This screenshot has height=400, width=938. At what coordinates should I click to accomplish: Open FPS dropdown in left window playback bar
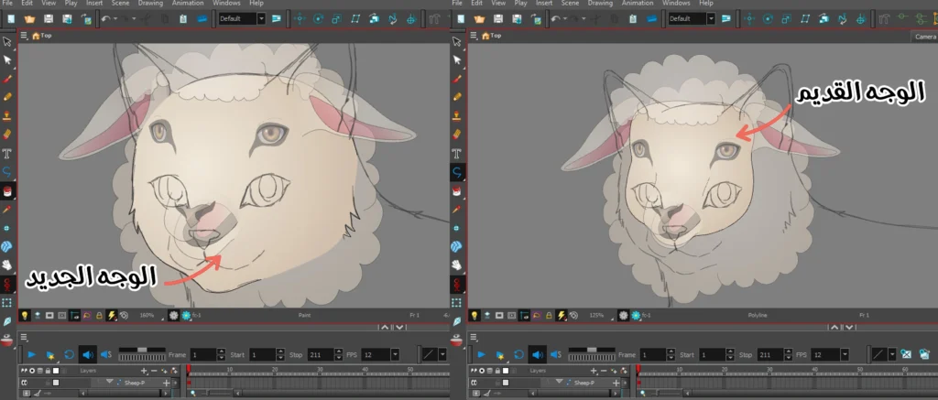(x=395, y=355)
